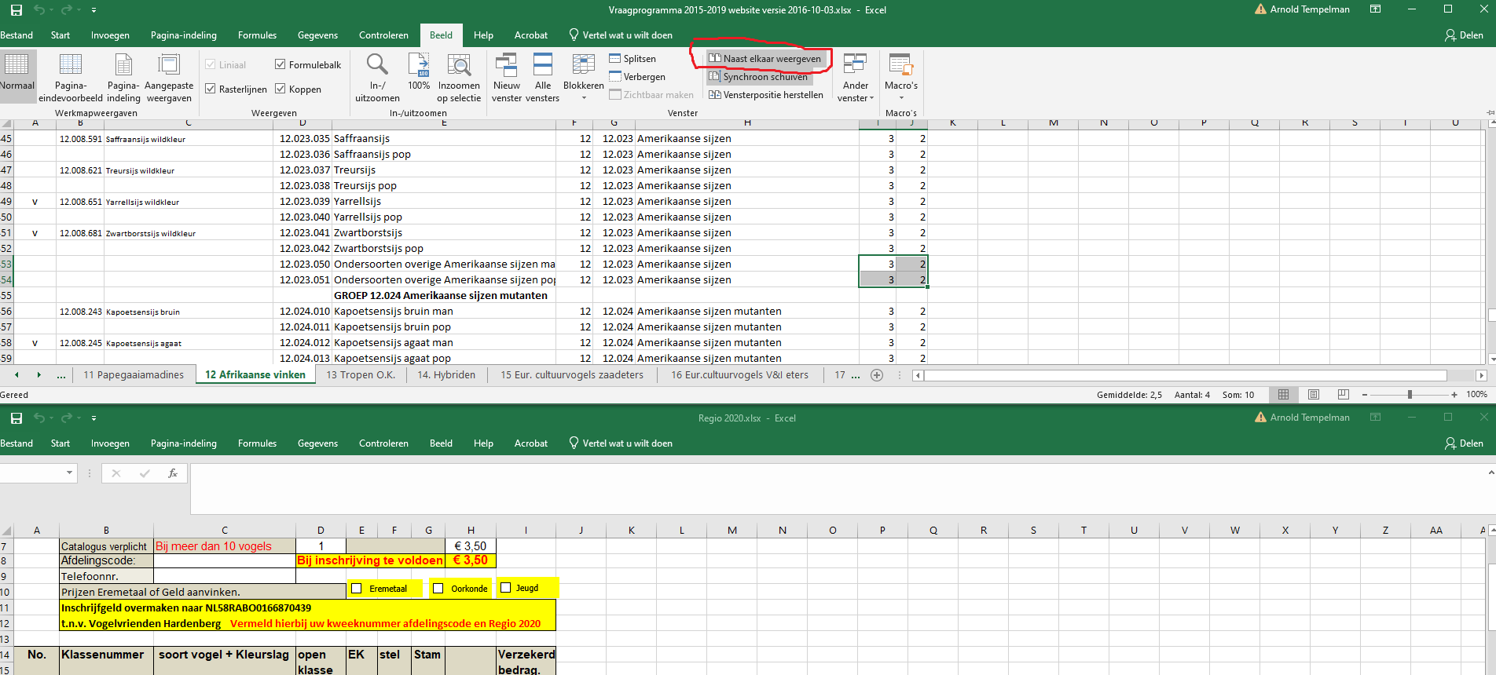Click zoom in plus in status bar
Image resolution: width=1496 pixels, height=675 pixels.
(1454, 395)
